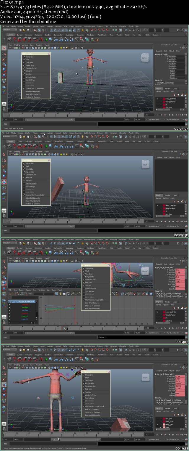This screenshot has width=189, height=451.
Task: Open Tangents menu in 00:14:13 graph editor
Action: [x=42, y=290]
